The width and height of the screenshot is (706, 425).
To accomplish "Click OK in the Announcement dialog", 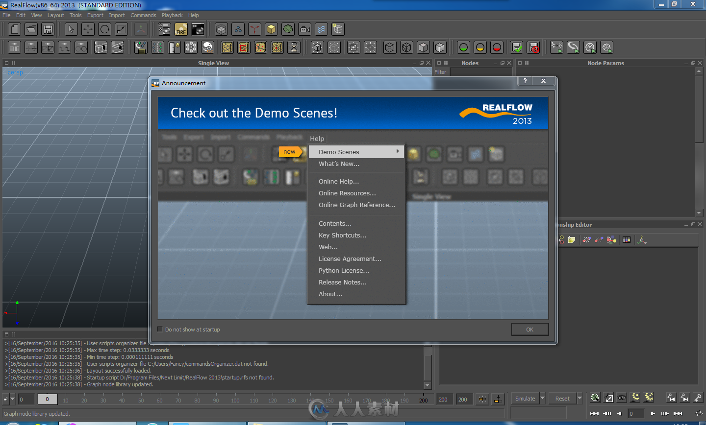I will 529,330.
